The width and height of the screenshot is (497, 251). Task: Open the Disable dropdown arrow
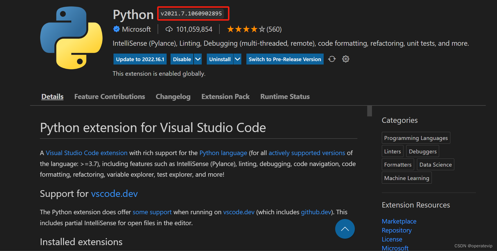[x=198, y=59]
